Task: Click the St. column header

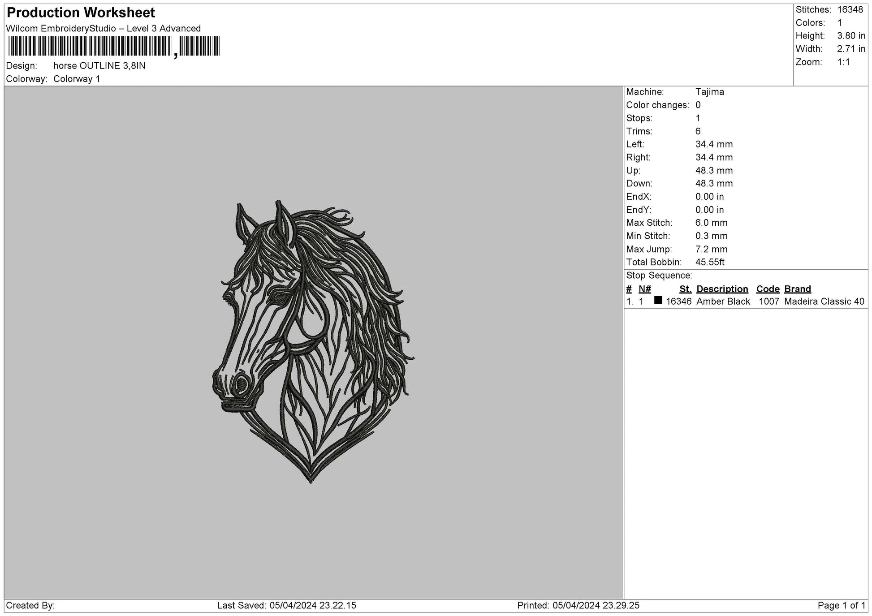Action: coord(685,289)
